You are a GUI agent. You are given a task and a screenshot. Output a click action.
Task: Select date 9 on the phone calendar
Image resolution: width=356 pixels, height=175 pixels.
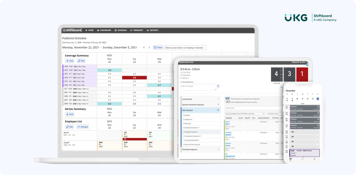(292, 99)
